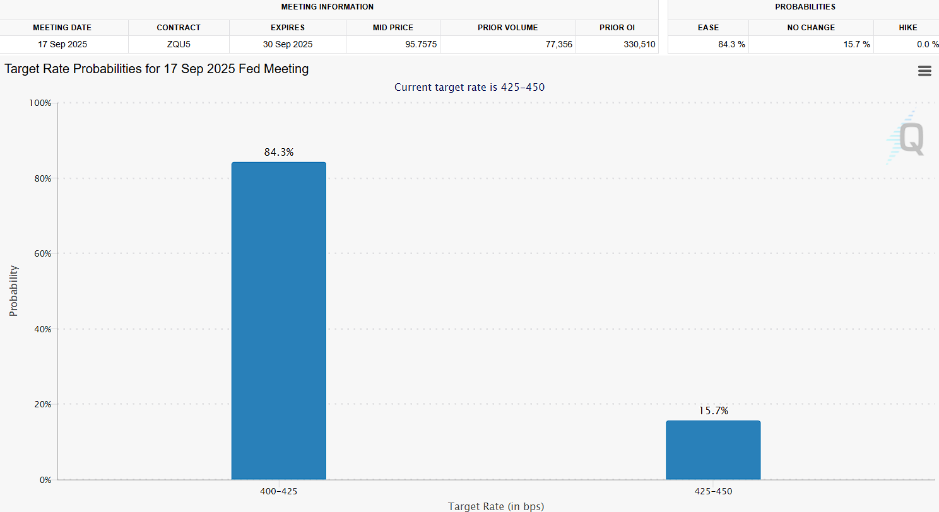This screenshot has width=939, height=512.
Task: Open the chart hamburger context menu
Action: point(924,71)
